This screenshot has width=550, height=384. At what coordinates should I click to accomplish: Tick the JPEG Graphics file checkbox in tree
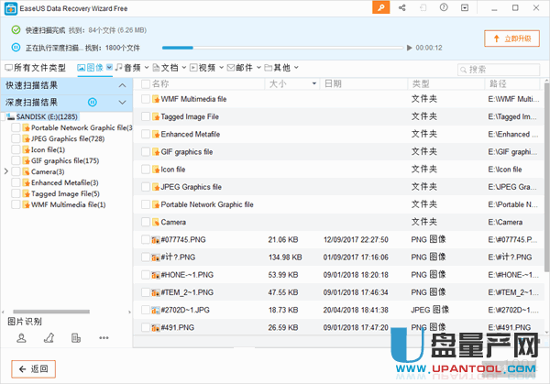pyautogui.click(x=16, y=138)
